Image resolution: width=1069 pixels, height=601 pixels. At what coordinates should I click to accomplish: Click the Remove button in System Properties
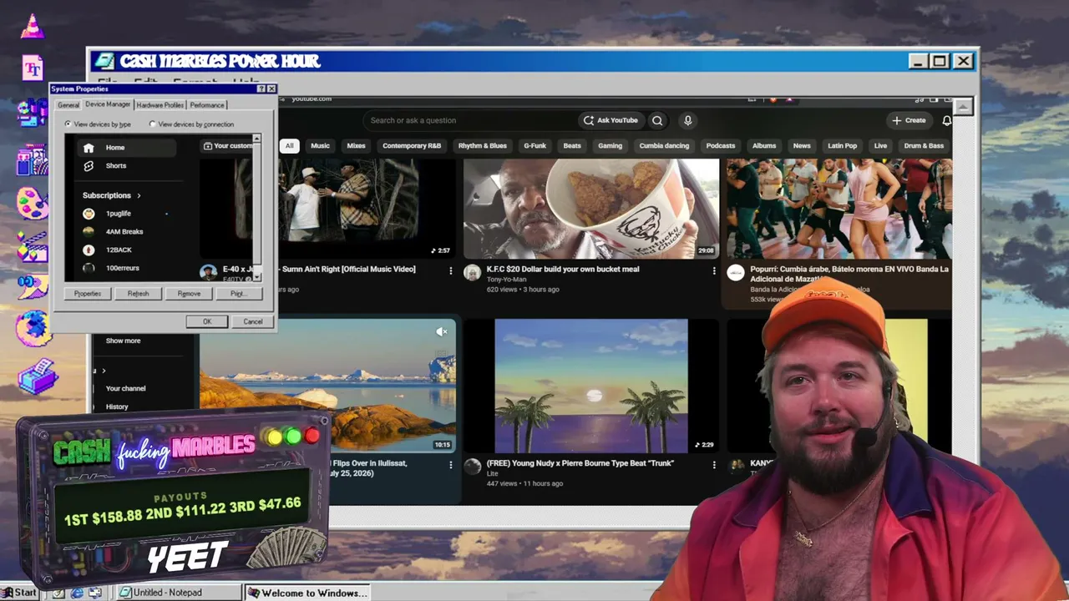(x=189, y=294)
